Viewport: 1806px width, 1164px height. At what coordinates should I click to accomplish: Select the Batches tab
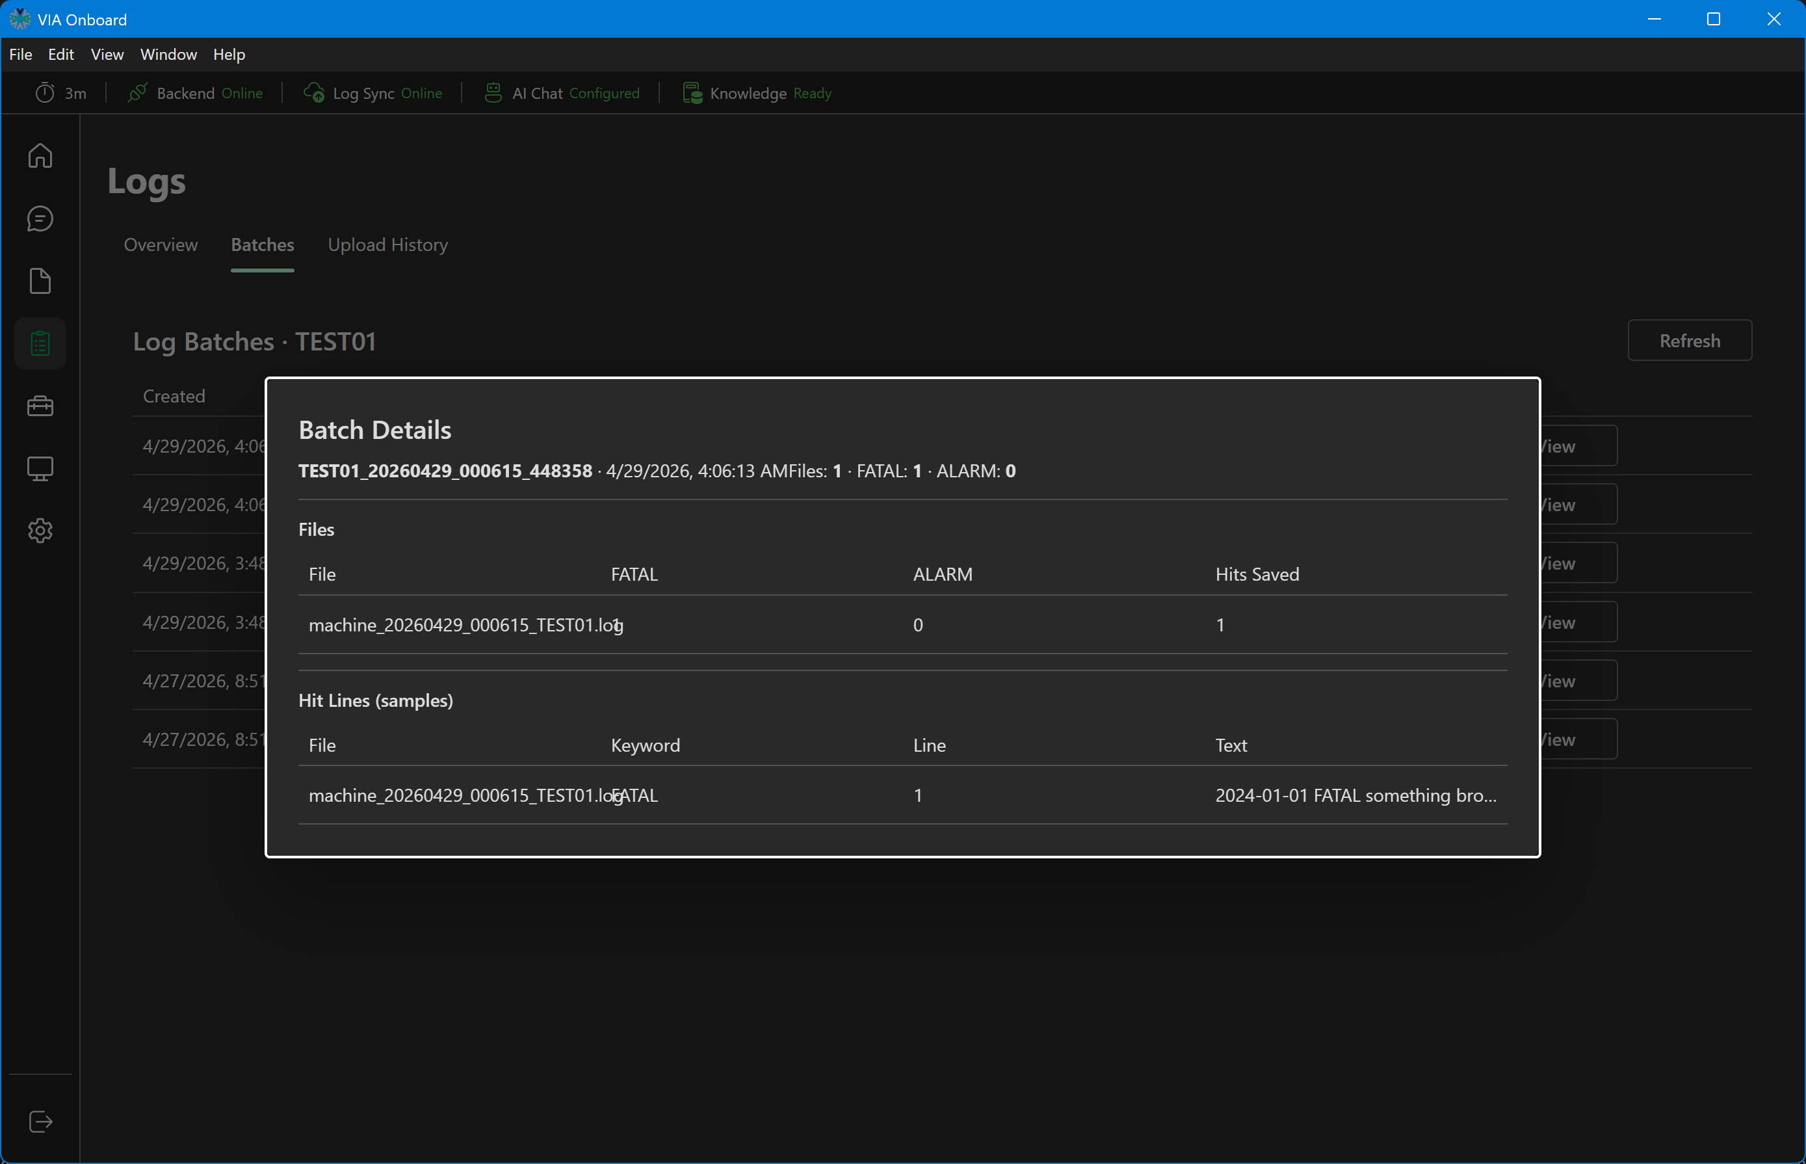(262, 245)
